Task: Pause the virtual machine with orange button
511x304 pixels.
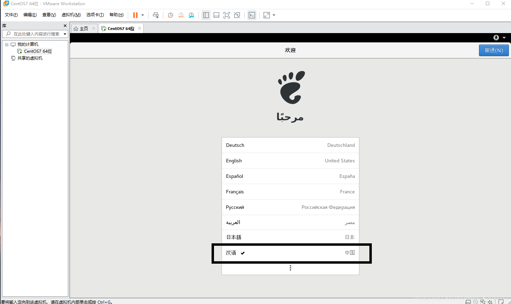Action: pos(135,15)
